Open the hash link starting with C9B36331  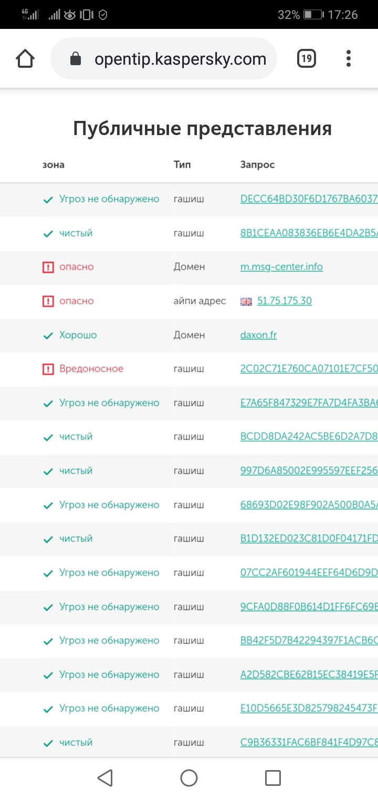(x=309, y=743)
